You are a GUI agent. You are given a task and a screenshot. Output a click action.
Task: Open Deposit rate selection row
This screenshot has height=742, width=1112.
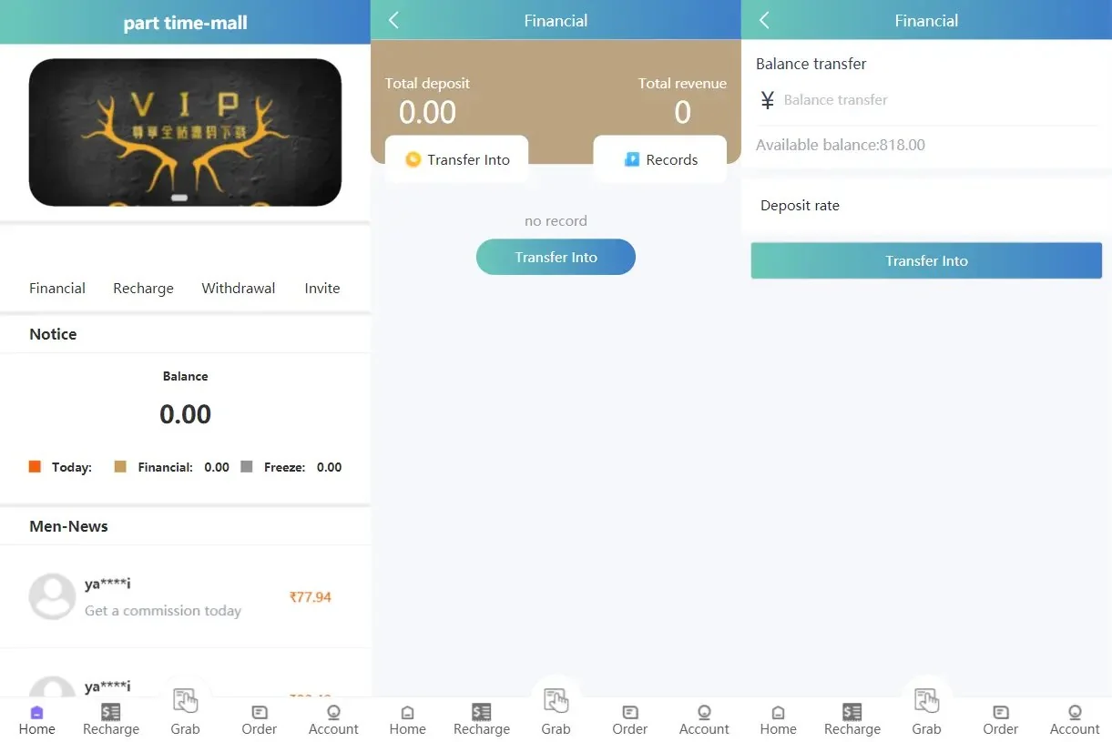point(926,206)
